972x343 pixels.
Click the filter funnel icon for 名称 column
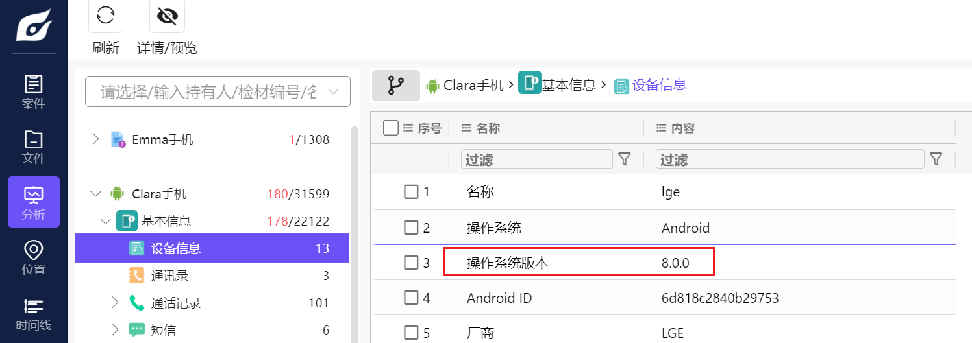click(x=625, y=160)
